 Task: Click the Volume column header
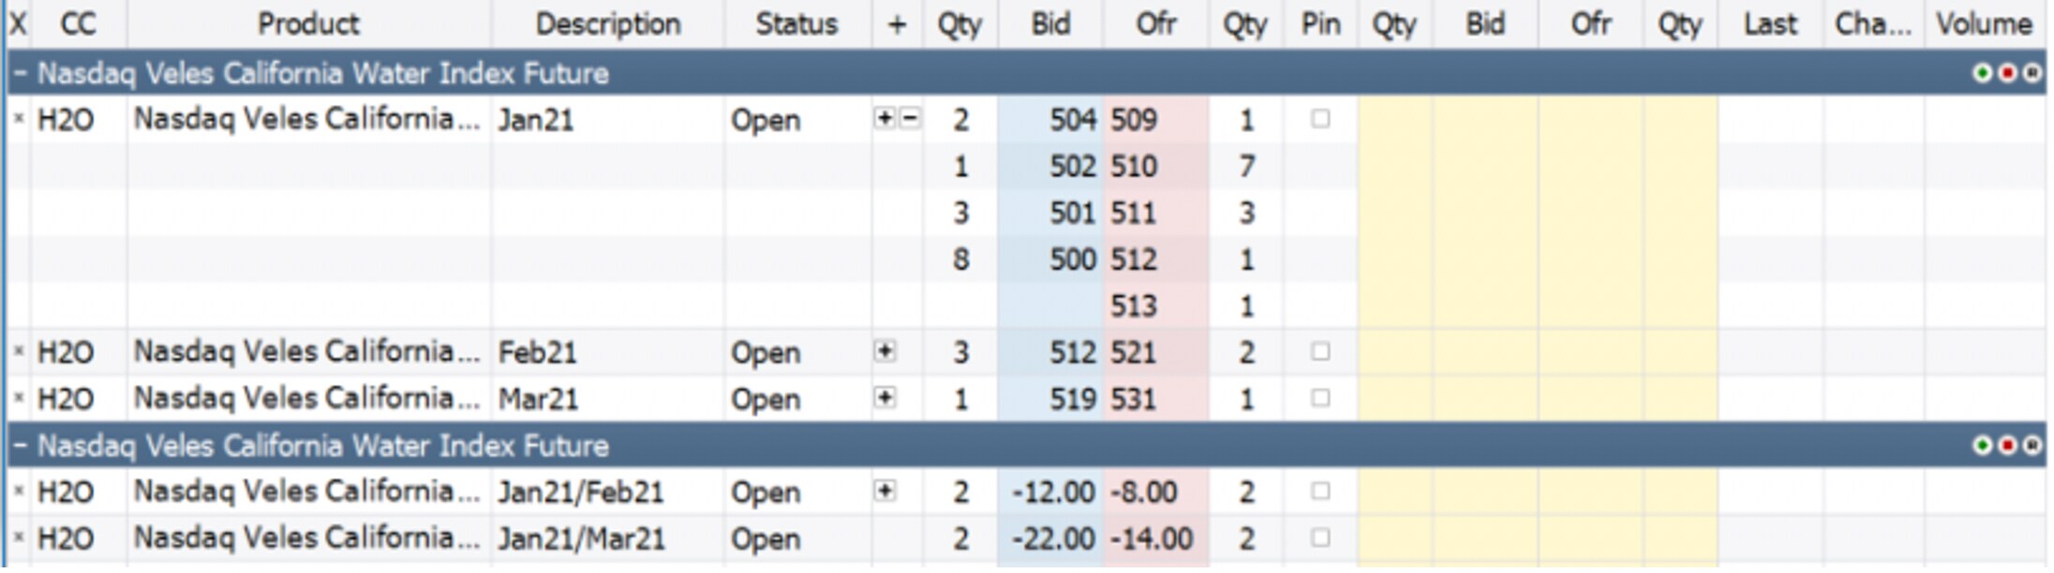(1984, 24)
